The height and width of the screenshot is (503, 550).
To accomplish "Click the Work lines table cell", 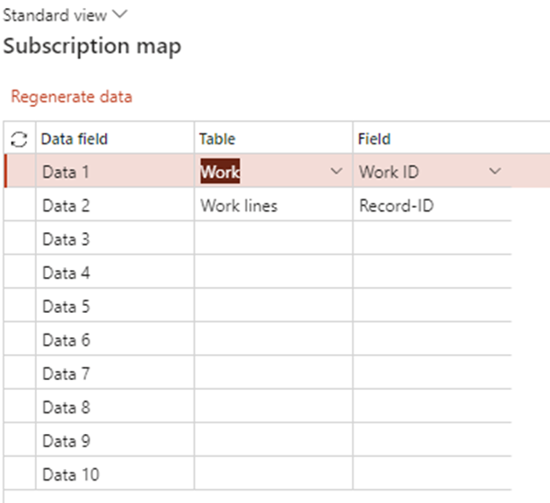I will tap(274, 205).
